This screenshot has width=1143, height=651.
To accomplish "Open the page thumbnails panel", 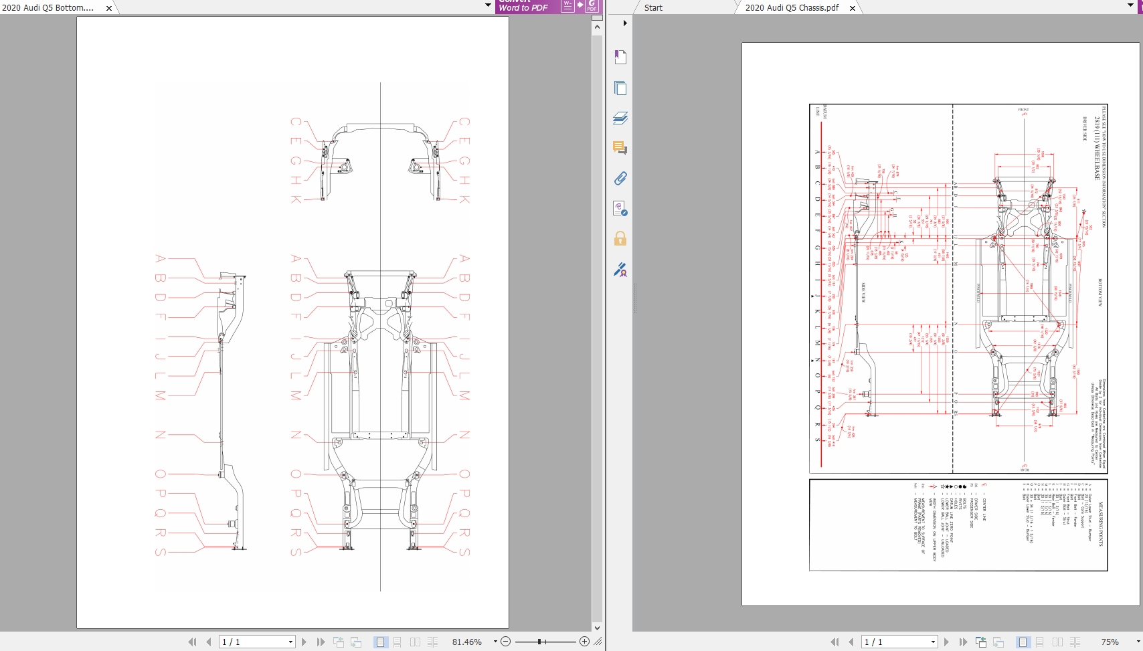I will click(620, 88).
